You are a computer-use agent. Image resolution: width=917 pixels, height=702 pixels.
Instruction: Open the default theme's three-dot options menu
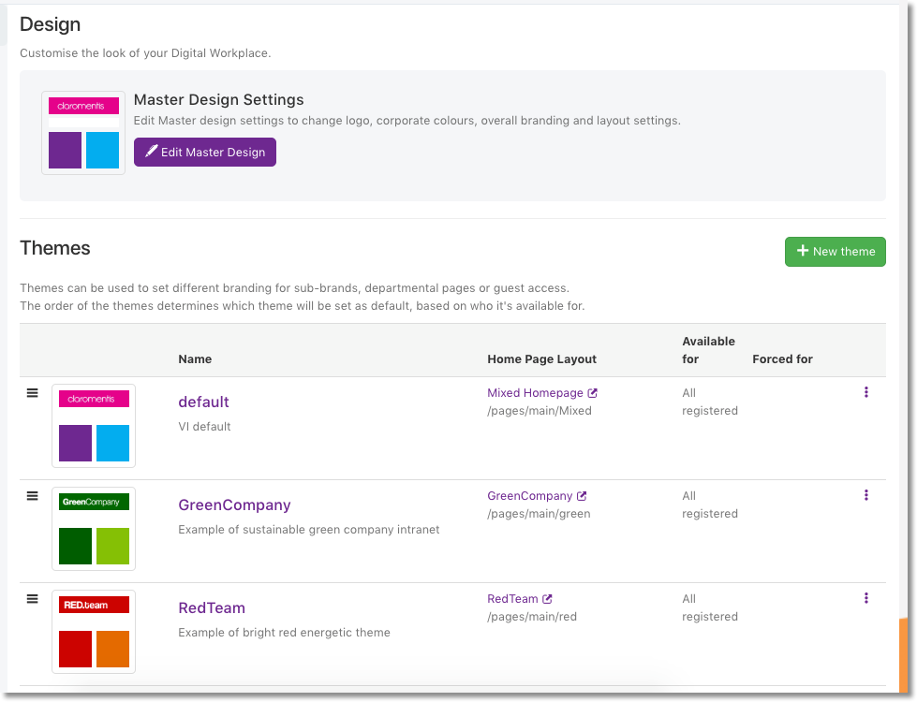pos(865,392)
